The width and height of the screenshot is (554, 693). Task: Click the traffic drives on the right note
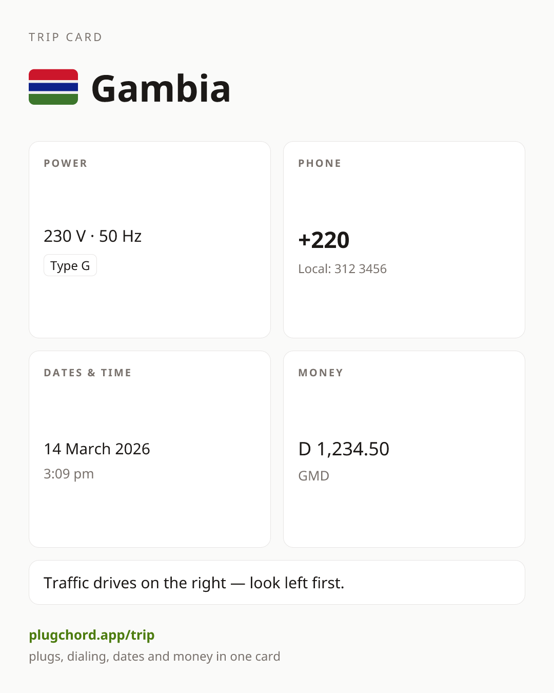[194, 583]
